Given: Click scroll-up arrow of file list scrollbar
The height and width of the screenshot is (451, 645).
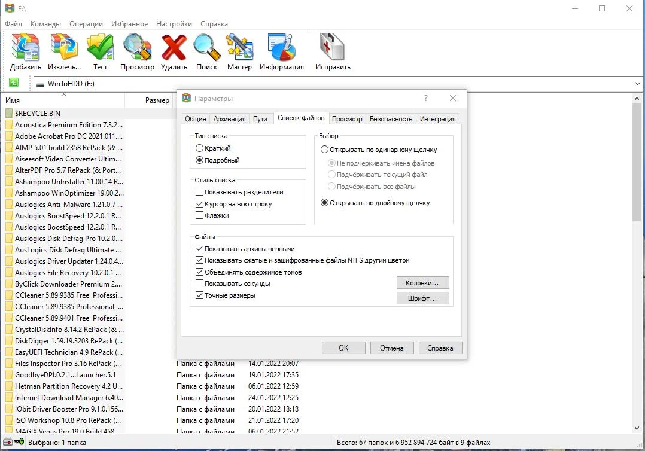Looking at the screenshot, I should 637,99.
